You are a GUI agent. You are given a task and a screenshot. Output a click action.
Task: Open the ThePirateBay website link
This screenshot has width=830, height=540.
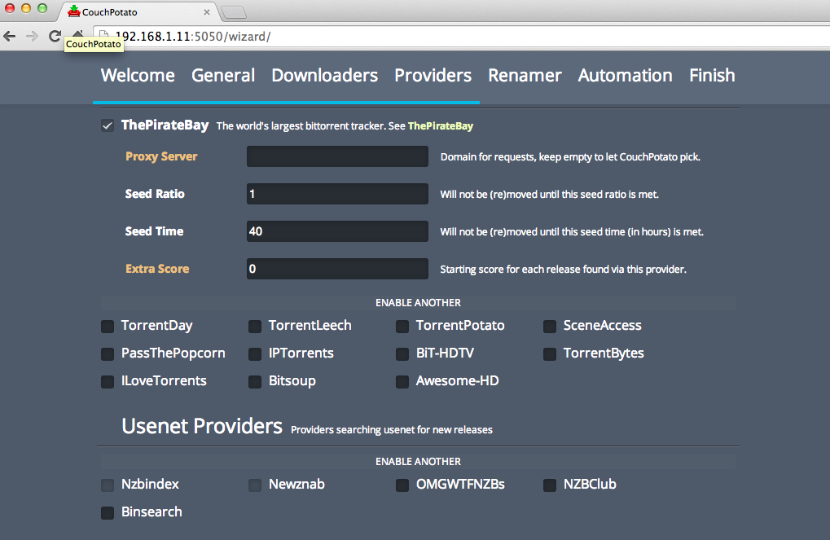441,126
